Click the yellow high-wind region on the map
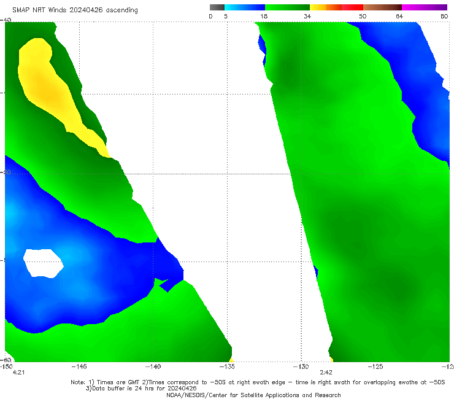454x399 pixels. tap(48, 90)
